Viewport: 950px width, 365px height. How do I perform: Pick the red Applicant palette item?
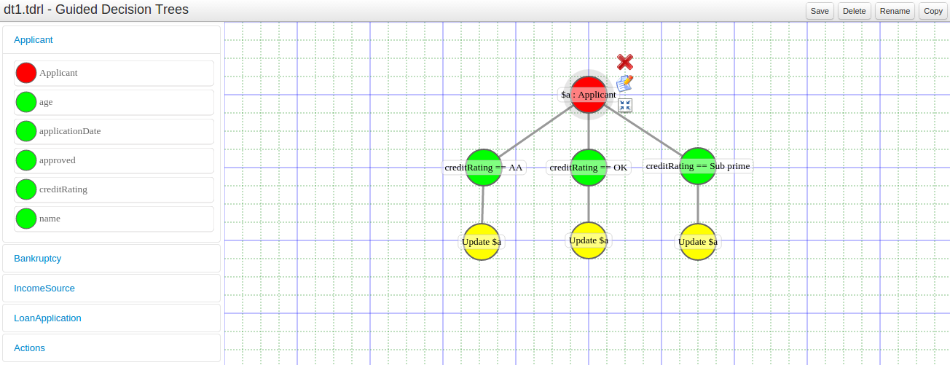[26, 73]
